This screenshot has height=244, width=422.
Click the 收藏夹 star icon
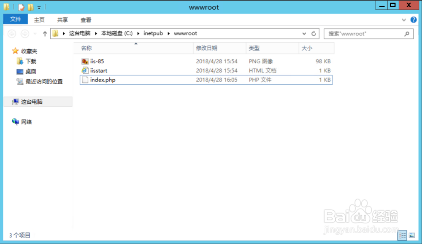15,51
